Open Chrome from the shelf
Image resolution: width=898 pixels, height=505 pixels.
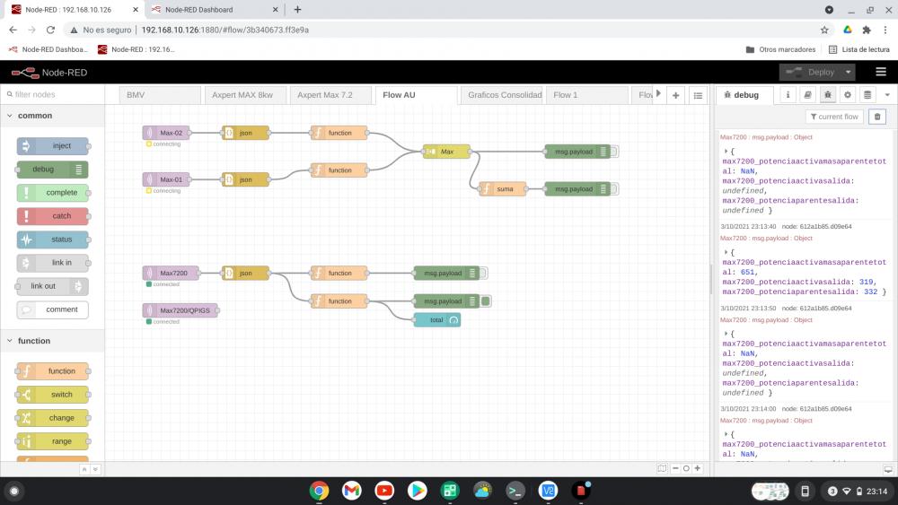[319, 491]
